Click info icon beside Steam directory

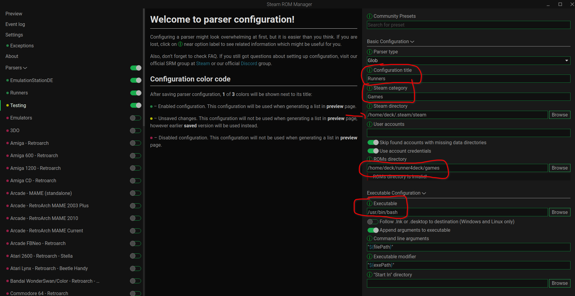click(x=370, y=106)
